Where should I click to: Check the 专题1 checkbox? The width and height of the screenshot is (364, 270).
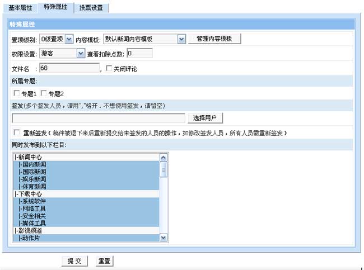coord(16,93)
